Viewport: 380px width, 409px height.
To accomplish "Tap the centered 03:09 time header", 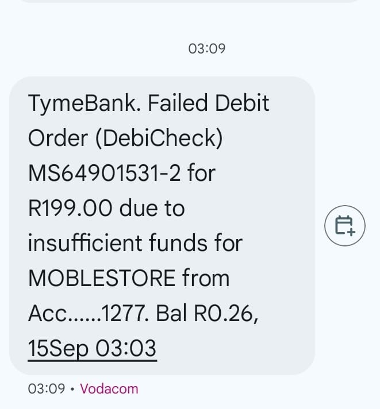I will tap(206, 49).
